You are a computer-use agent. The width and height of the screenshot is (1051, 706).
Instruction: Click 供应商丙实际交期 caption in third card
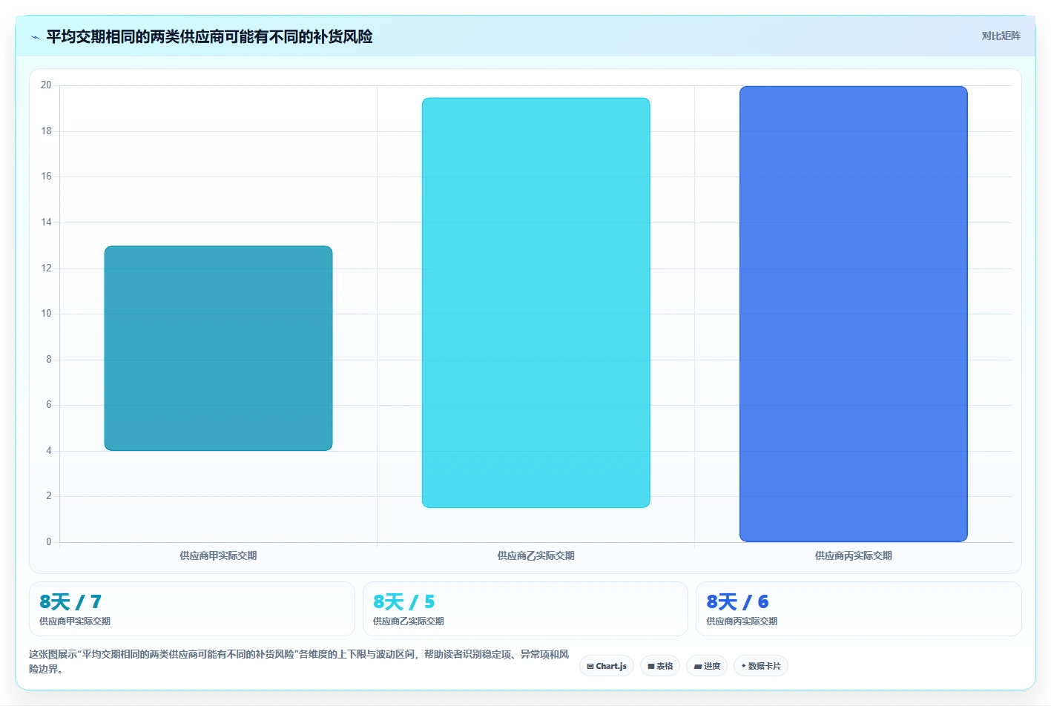[742, 621]
